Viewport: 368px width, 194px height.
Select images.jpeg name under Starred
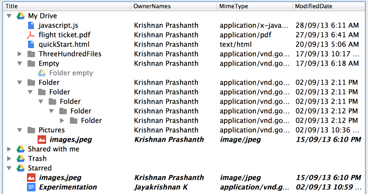coord(60,178)
